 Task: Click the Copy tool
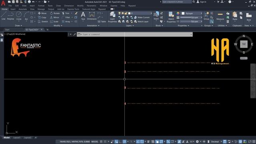coord(42,17)
